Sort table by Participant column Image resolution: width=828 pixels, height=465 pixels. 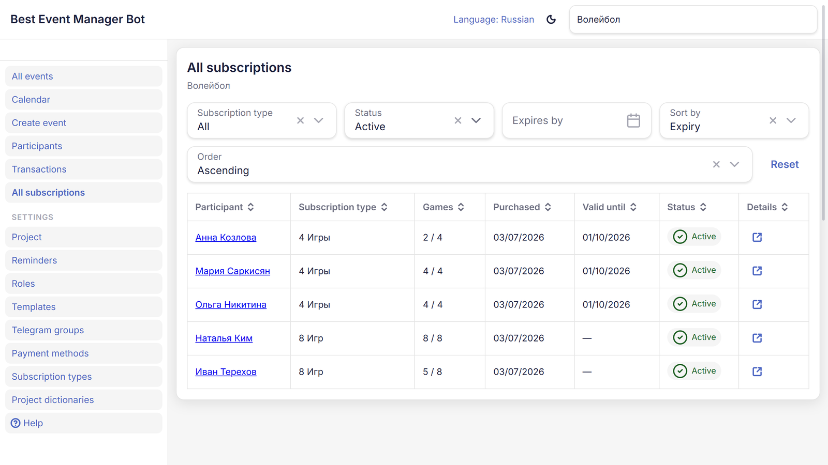[x=250, y=207]
